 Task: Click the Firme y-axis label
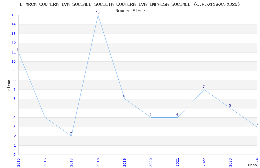[9, 85]
